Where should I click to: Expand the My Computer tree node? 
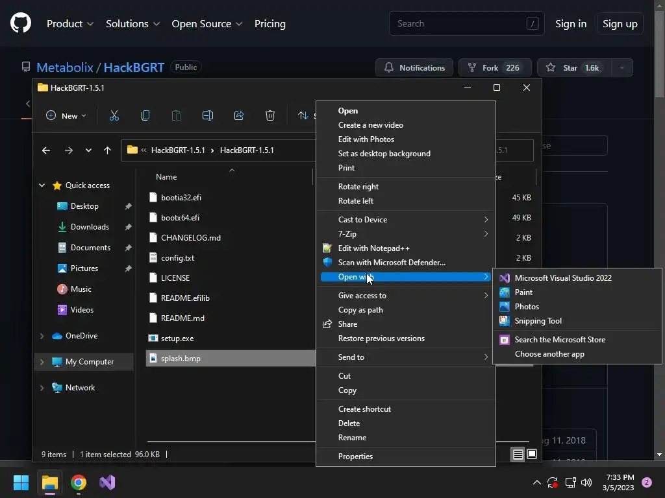click(x=42, y=362)
